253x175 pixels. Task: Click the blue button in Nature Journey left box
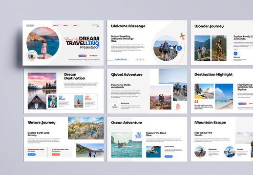(x=32, y=155)
